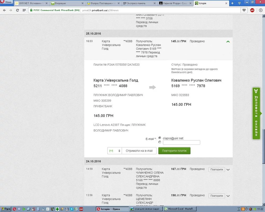This screenshot has width=265, height=212.
Task: Click the scrollbar up arrow
Action: [x=263, y=16]
